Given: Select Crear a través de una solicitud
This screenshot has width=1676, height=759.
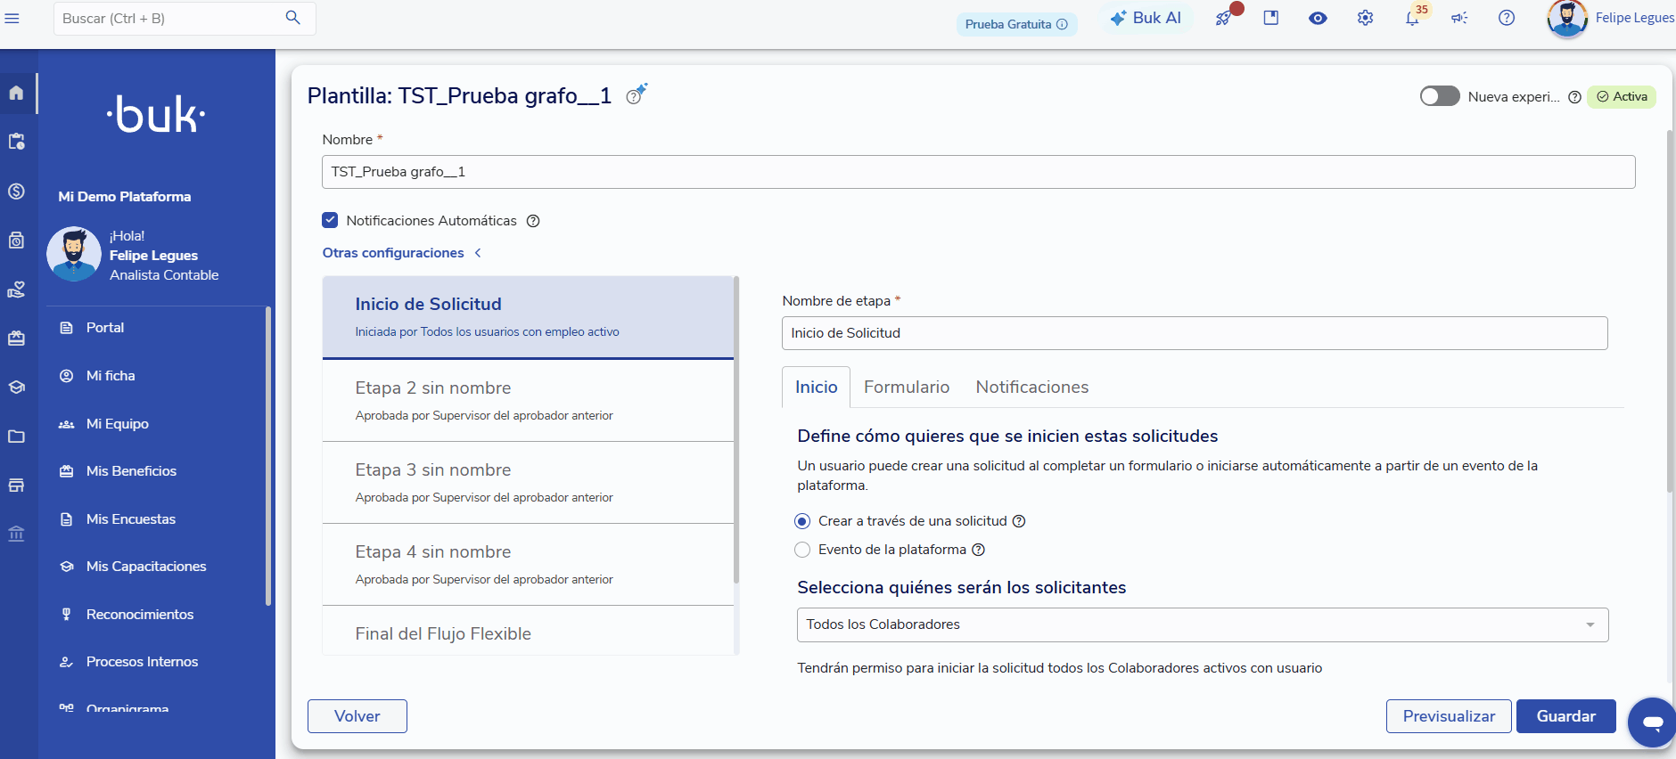Looking at the screenshot, I should (802, 521).
